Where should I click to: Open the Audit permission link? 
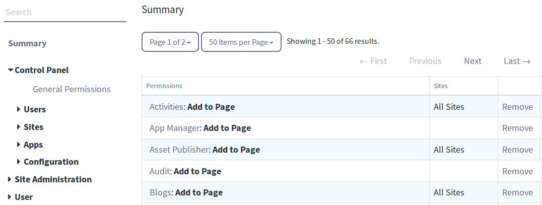(160, 171)
